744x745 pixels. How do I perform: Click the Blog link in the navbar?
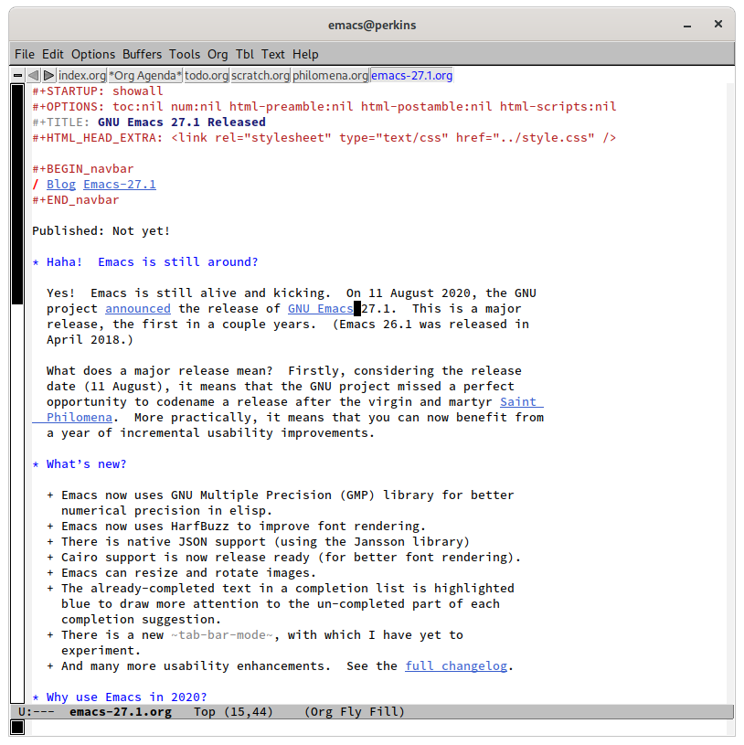pos(61,185)
